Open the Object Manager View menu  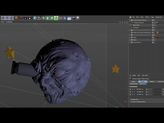pyautogui.click(x=142, y=17)
